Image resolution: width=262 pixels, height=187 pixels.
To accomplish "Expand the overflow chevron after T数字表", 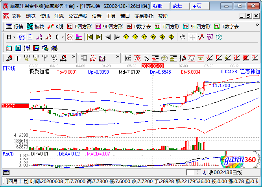I will (257, 25).
